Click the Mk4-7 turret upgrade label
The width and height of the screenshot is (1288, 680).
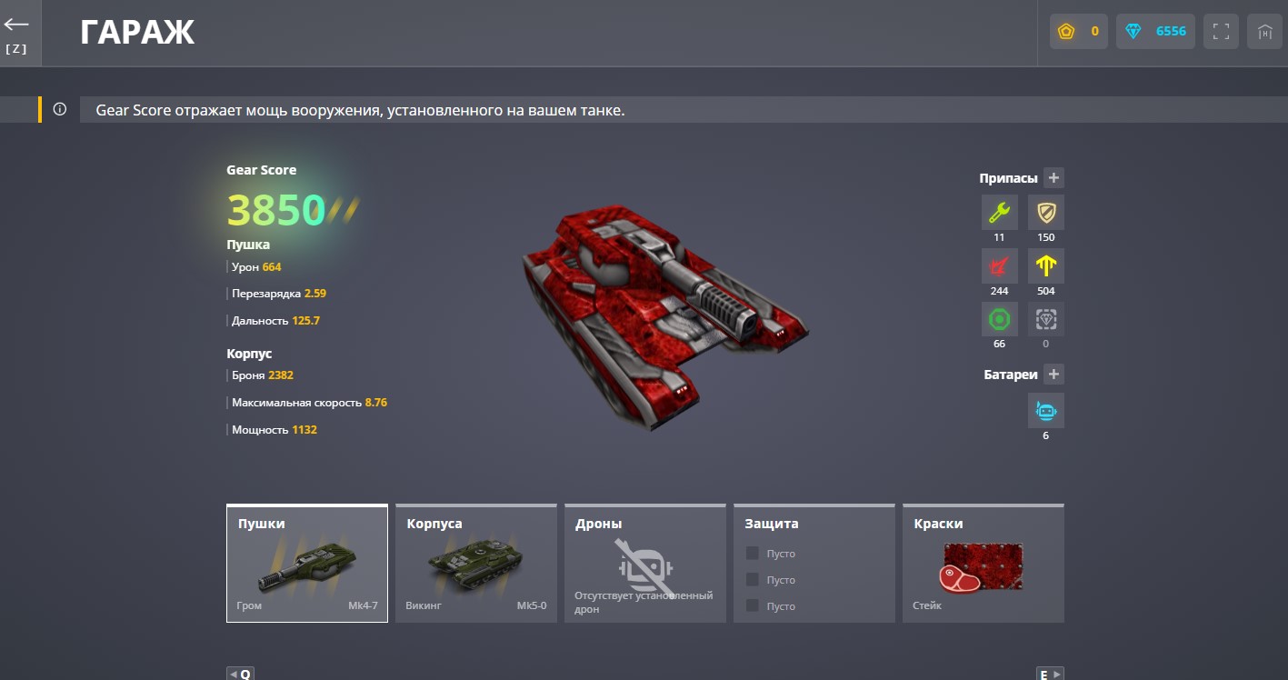363,605
